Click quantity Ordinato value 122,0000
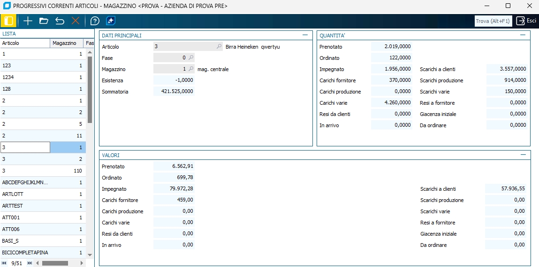Viewport: 539px width, 267px height. point(392,58)
